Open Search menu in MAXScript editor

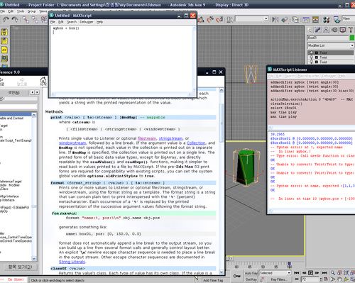click(72, 22)
